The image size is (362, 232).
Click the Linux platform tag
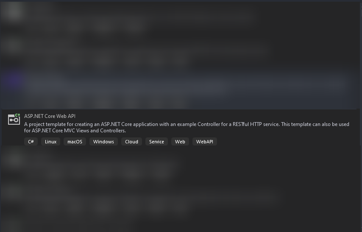50,142
